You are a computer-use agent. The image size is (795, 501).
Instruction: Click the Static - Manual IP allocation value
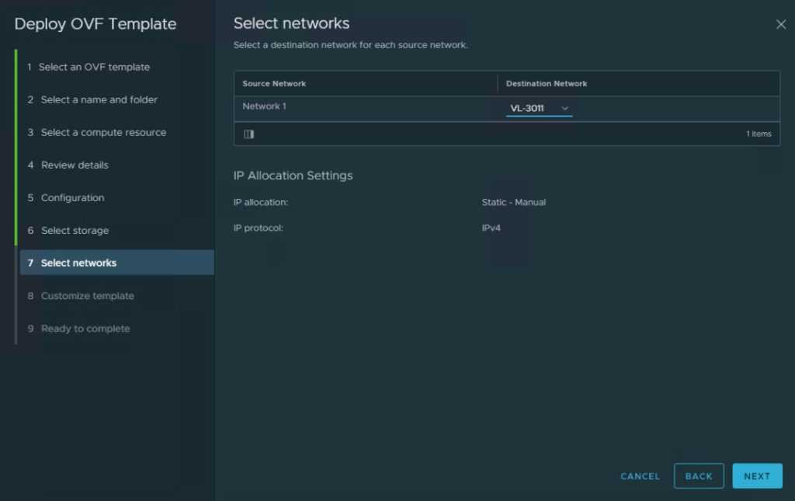513,203
